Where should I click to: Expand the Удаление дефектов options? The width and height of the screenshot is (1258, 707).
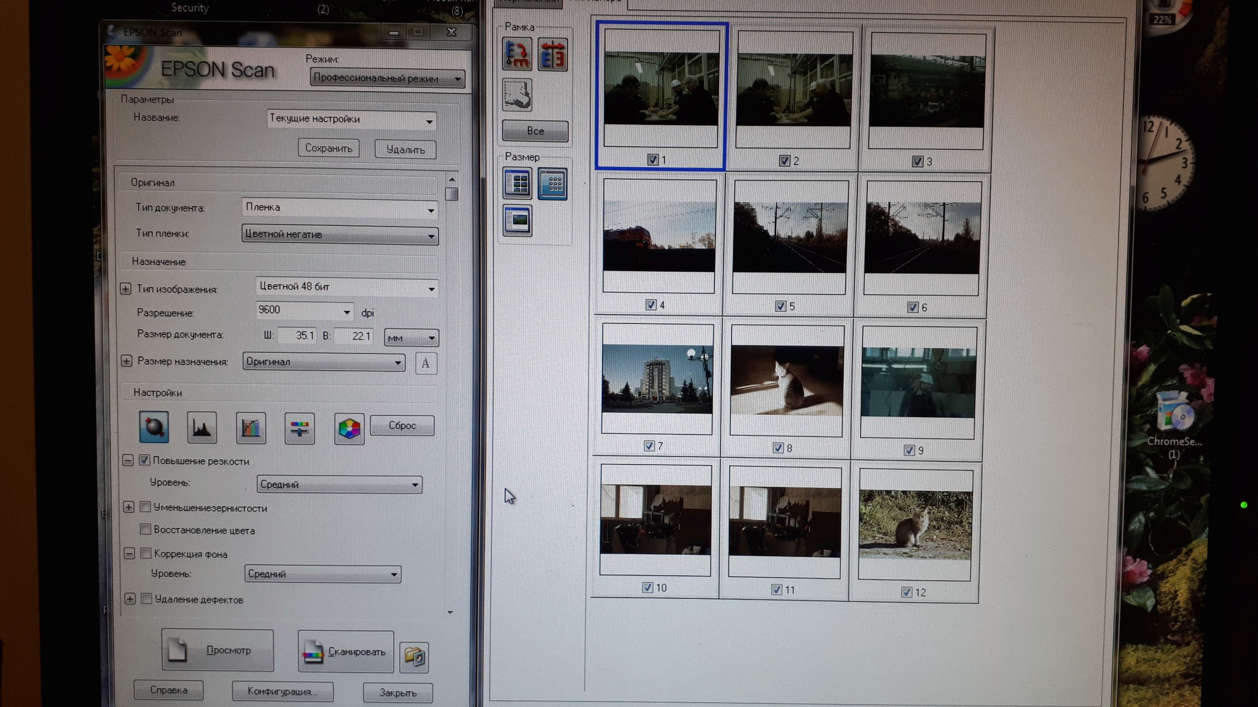point(130,598)
